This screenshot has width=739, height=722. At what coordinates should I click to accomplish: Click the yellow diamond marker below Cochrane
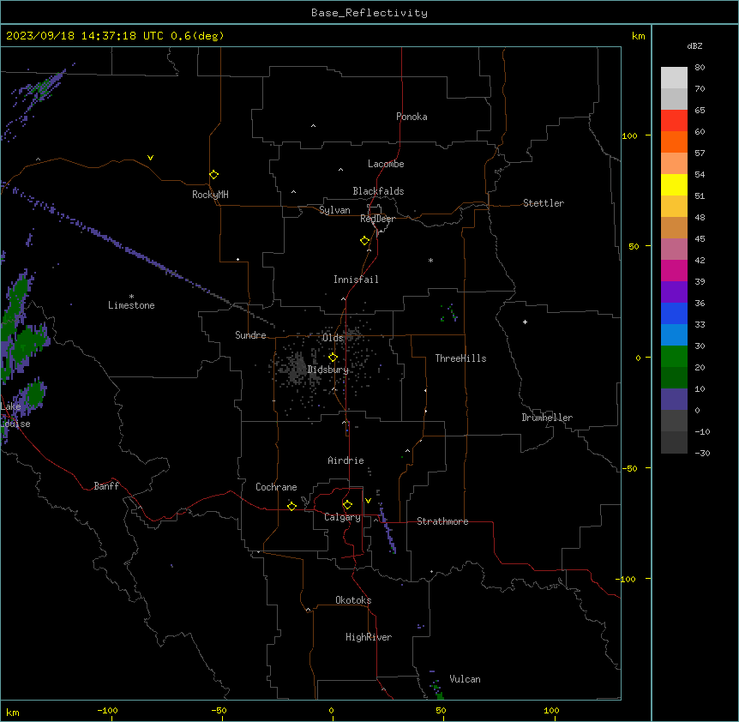pos(291,506)
